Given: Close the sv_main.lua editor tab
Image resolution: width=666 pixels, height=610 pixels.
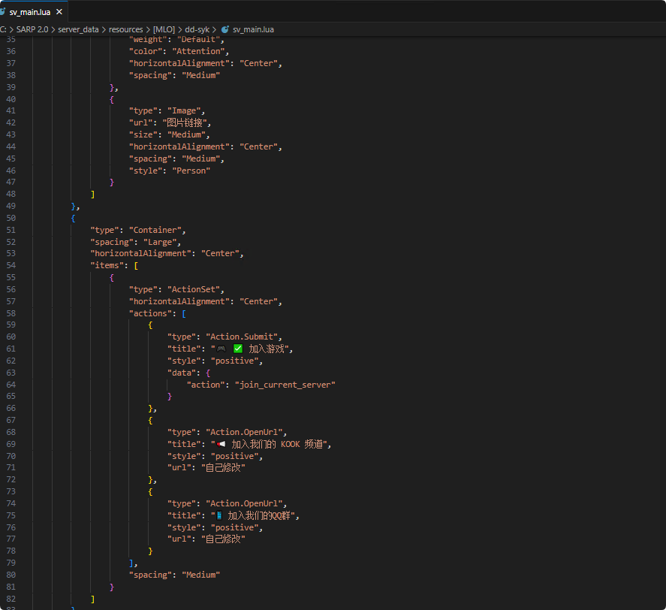Looking at the screenshot, I should click(x=59, y=12).
